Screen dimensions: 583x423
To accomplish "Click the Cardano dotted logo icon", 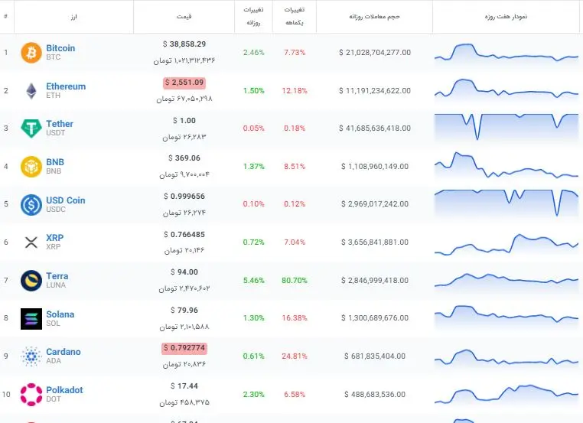I will click(x=31, y=356).
